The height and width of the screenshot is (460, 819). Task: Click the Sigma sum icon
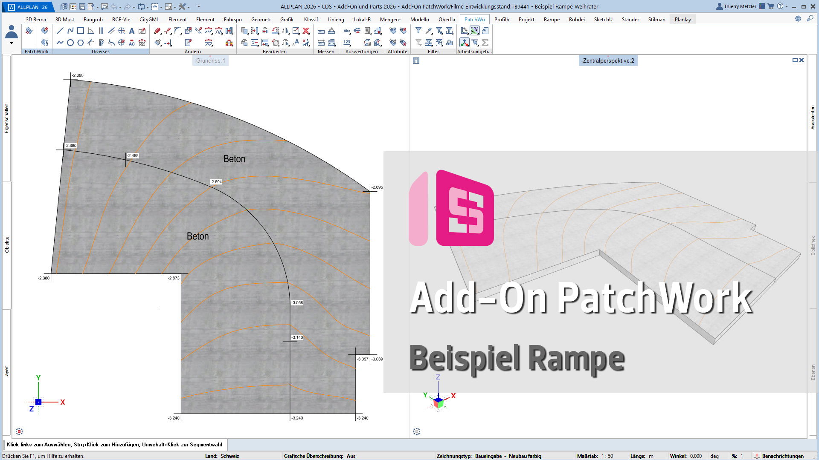click(x=485, y=43)
